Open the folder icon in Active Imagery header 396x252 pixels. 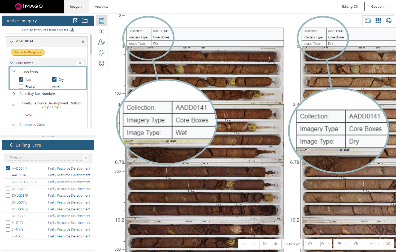coord(85,21)
